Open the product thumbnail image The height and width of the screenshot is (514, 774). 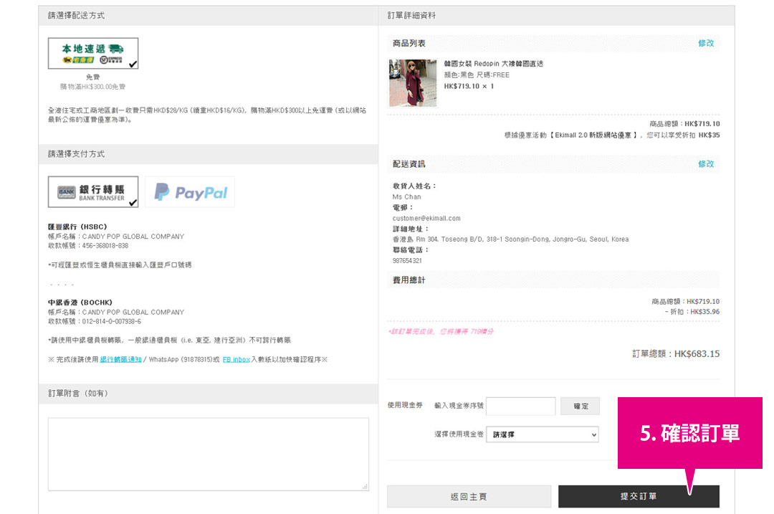[x=413, y=83]
